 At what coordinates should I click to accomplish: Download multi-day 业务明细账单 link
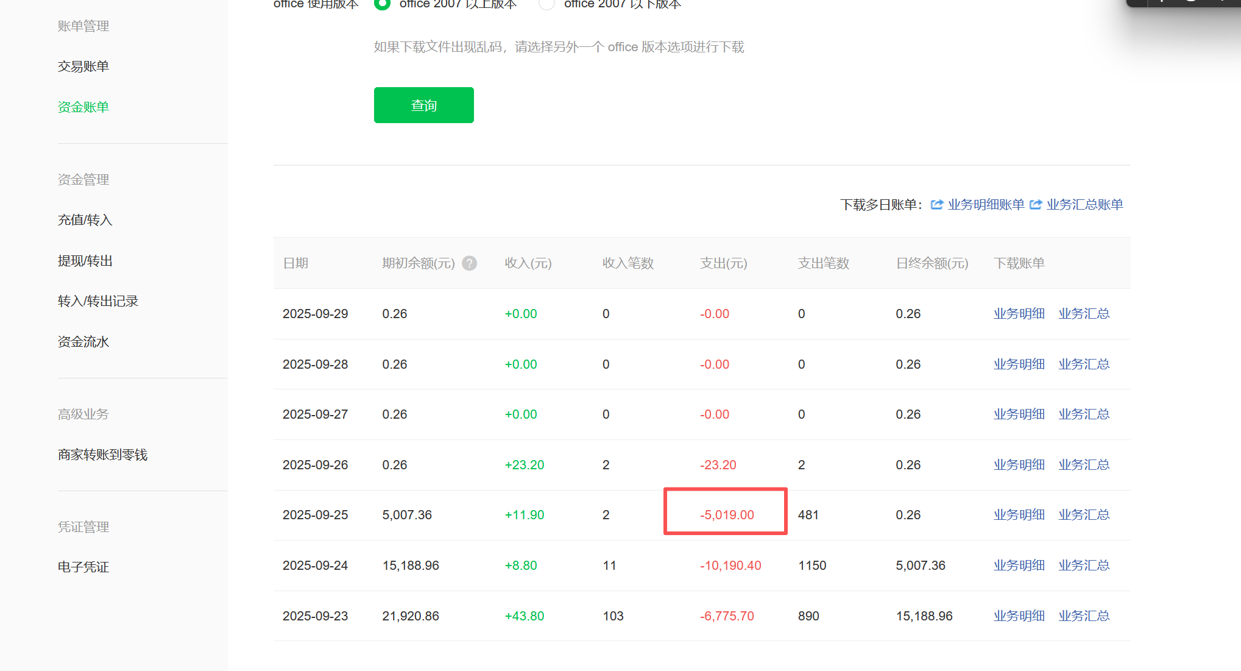tap(986, 205)
